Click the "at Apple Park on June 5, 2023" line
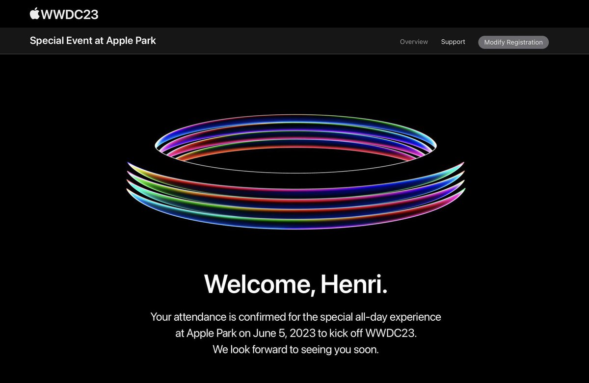Screen dimensions: 589x383 point(295,333)
